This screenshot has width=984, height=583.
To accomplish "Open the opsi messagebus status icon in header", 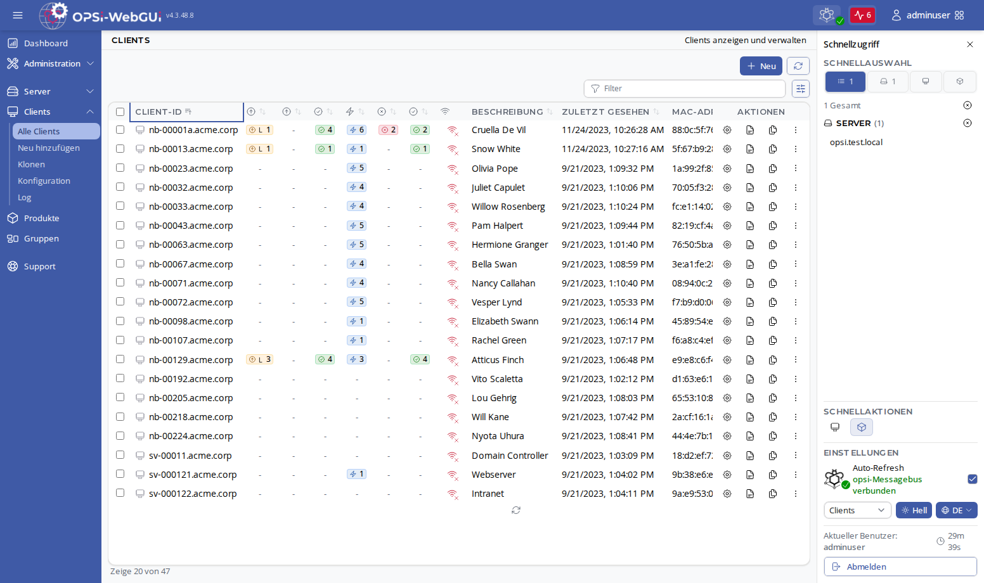I will [827, 15].
